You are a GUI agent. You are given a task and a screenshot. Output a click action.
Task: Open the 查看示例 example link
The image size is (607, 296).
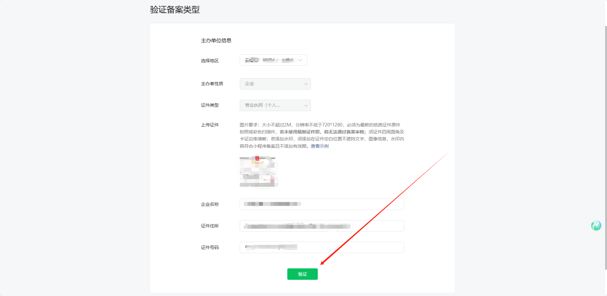[x=319, y=146]
